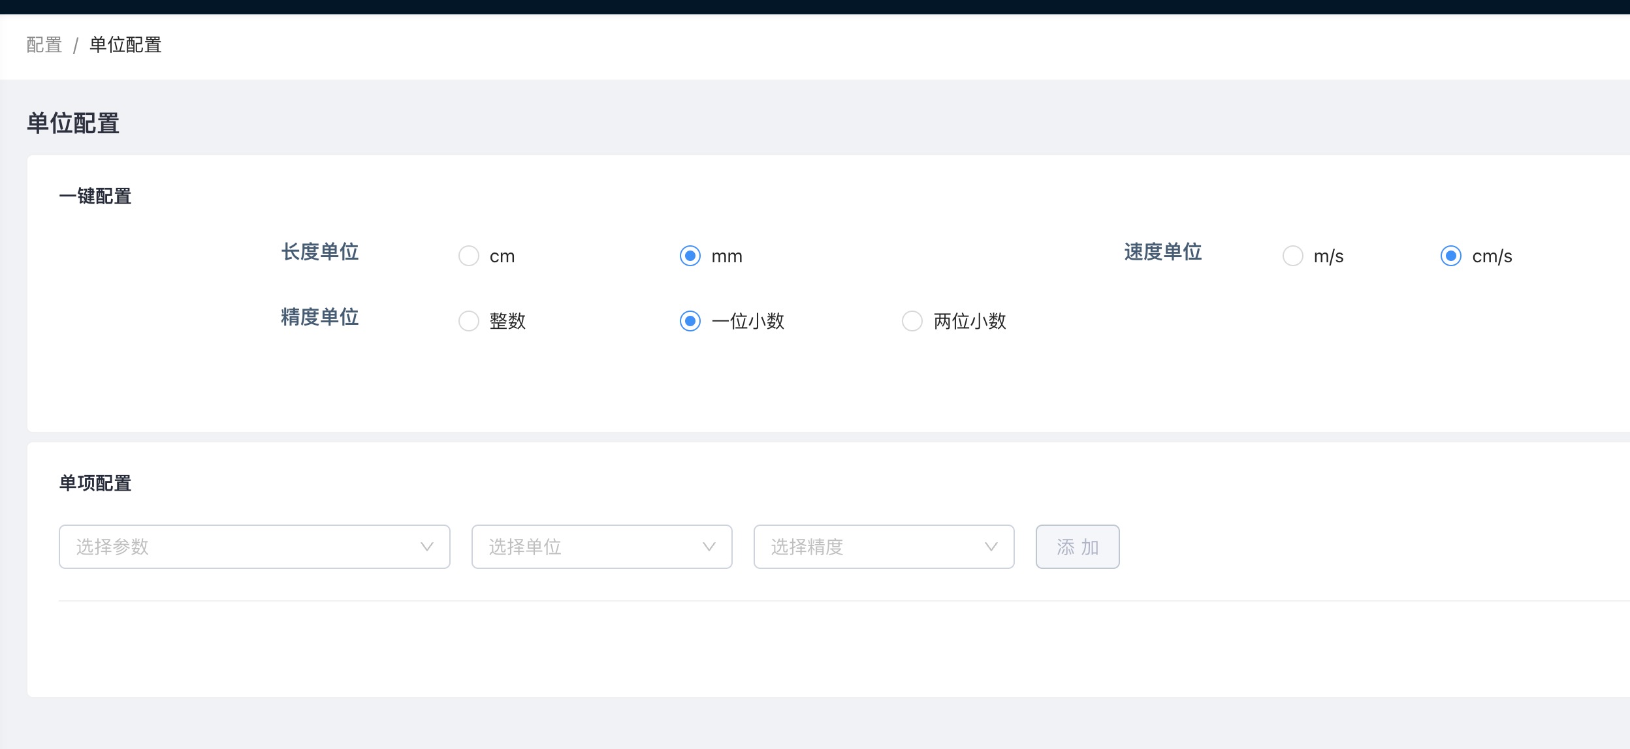The width and height of the screenshot is (1630, 749).
Task: Click chevron arrow in 选择单位 box
Action: 709,547
